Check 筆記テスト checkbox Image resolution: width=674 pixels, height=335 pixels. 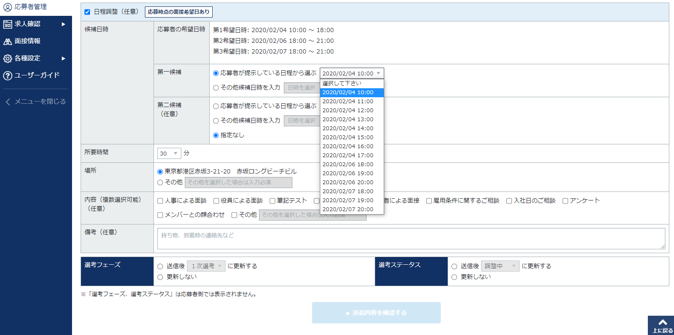272,201
